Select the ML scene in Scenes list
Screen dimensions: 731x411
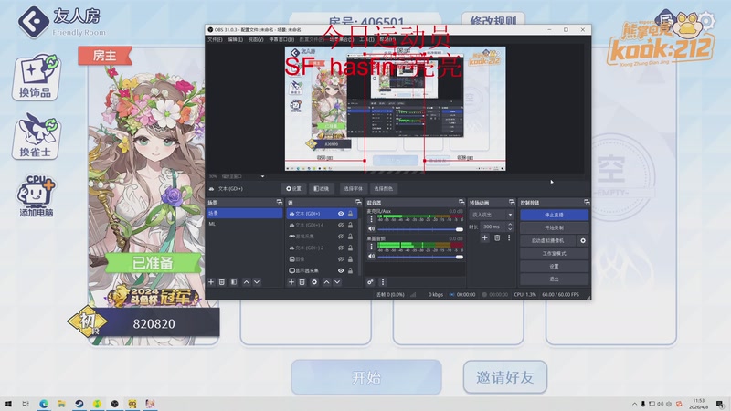(245, 224)
